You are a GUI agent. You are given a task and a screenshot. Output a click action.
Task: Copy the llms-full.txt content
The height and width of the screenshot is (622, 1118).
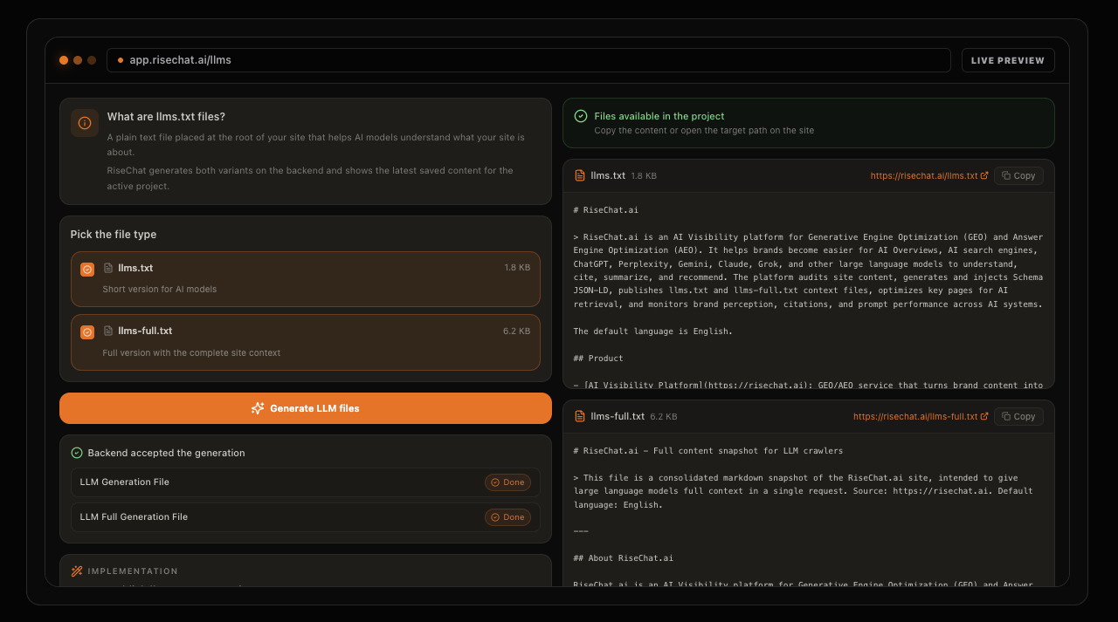[x=1018, y=416]
